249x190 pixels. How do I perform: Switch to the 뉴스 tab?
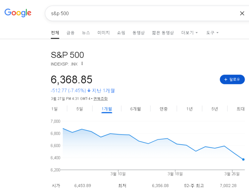(x=86, y=33)
